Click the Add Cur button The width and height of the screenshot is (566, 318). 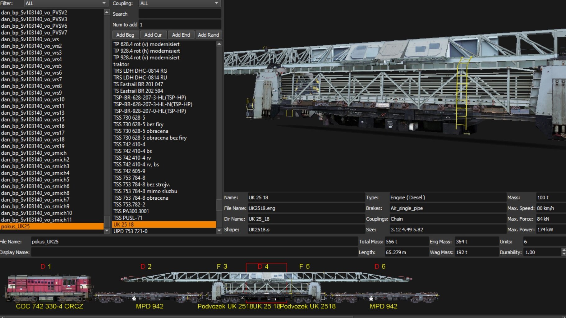153,35
